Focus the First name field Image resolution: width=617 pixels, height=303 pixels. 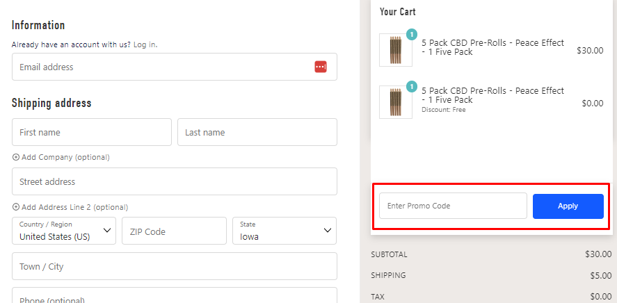point(92,132)
